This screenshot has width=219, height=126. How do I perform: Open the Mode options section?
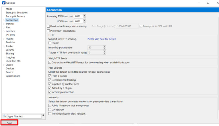pos(9,9)
